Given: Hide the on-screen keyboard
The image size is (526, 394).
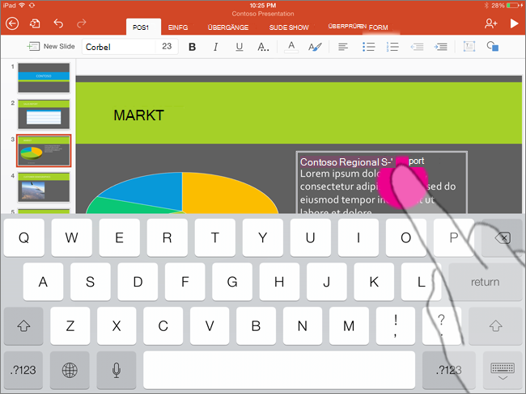Looking at the screenshot, I should pyautogui.click(x=503, y=370).
